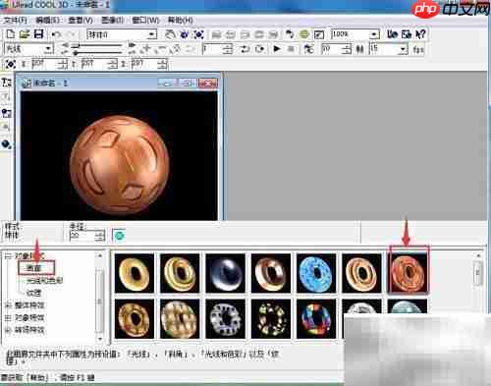Open a file using the folder icon
This screenshot has height=386, width=491.
[25, 34]
